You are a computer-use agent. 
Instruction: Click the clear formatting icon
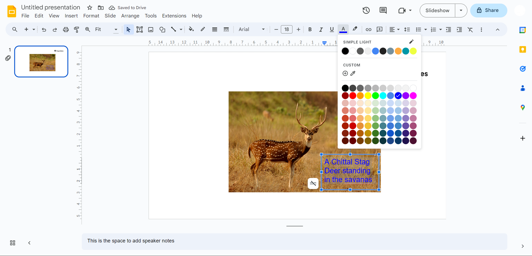[470, 30]
